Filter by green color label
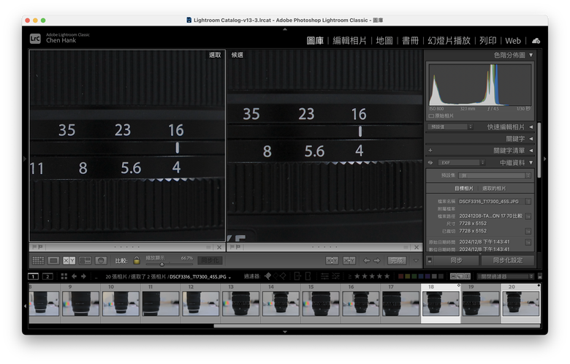The image size is (570, 364). click(x=414, y=276)
